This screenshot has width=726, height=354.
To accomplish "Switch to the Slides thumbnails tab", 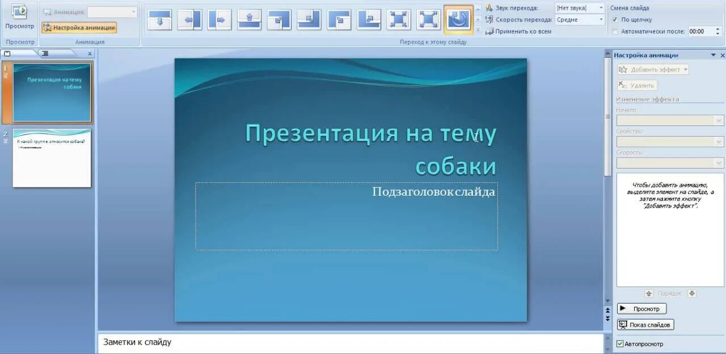I will coord(19,53).
